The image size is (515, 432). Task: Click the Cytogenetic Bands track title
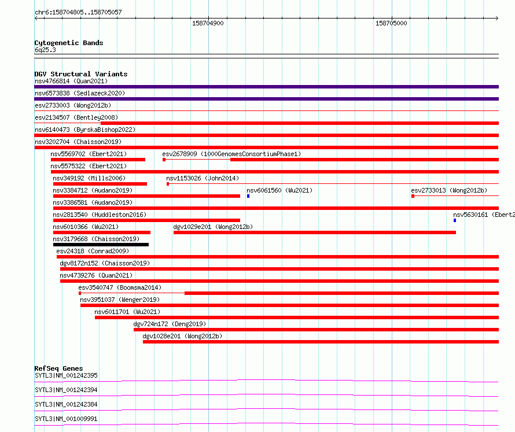(x=69, y=43)
